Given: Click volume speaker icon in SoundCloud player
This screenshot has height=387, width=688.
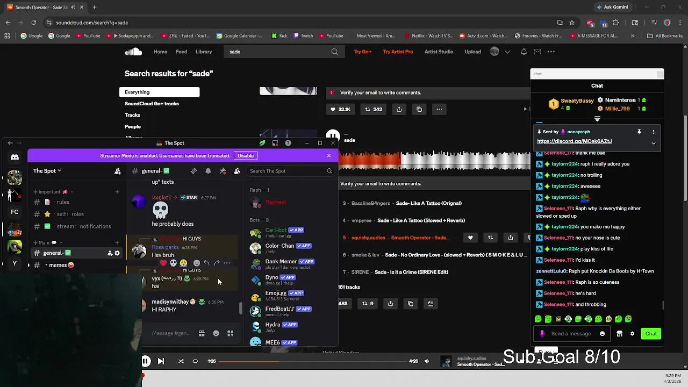Looking at the screenshot, I should [x=427, y=361].
